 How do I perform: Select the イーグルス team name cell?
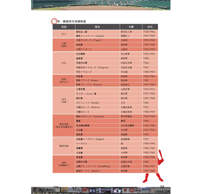[98, 144]
